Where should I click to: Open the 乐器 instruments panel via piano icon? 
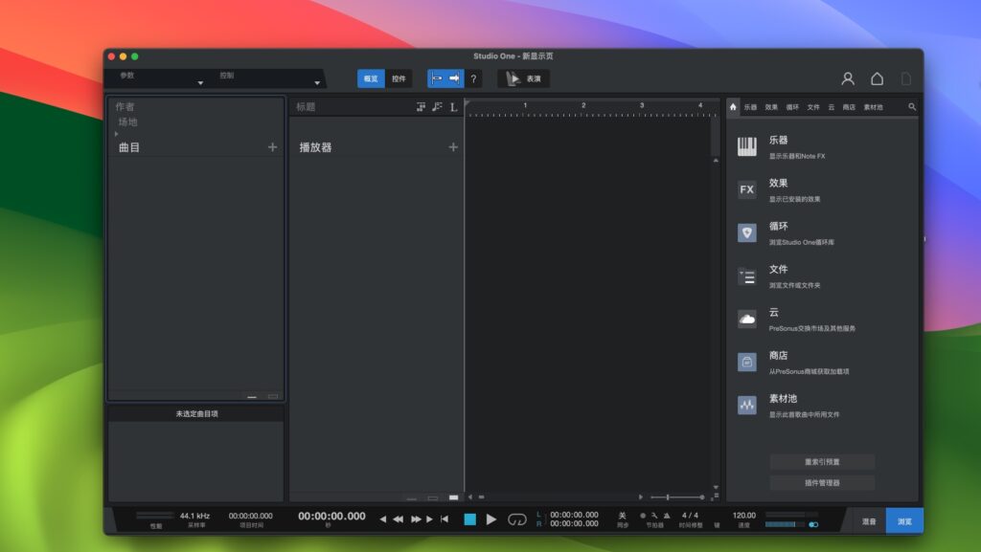coord(746,145)
